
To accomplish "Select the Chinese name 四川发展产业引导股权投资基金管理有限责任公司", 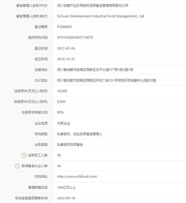I will click(x=93, y=6).
